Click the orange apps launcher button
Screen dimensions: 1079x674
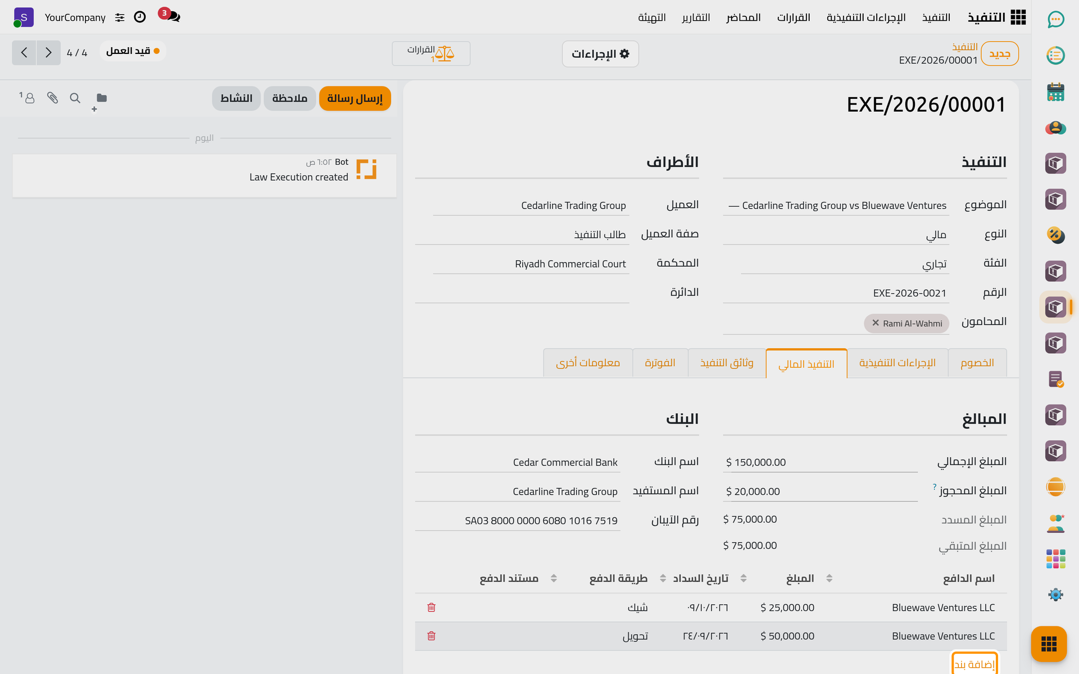[x=1049, y=644]
